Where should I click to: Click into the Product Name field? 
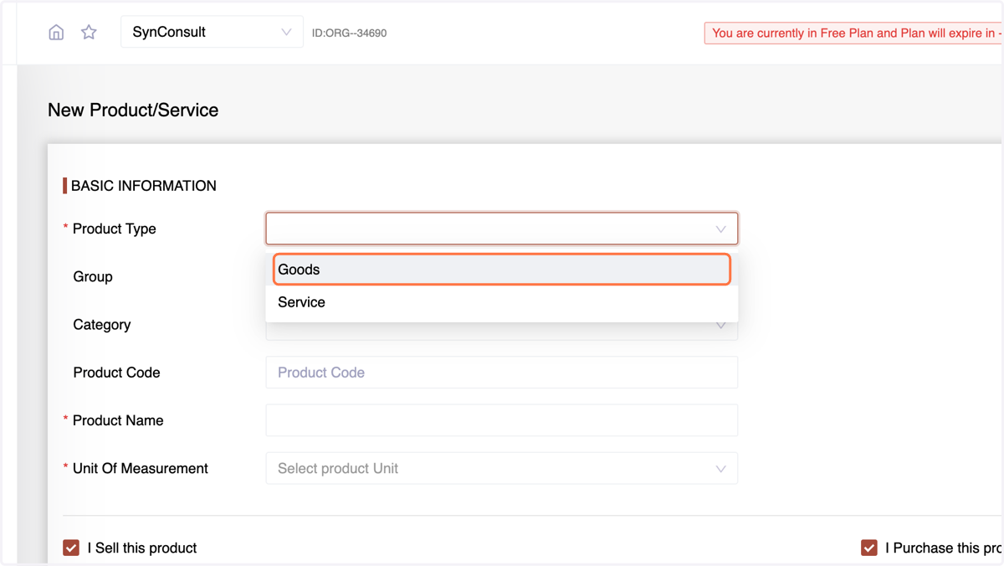coord(502,420)
